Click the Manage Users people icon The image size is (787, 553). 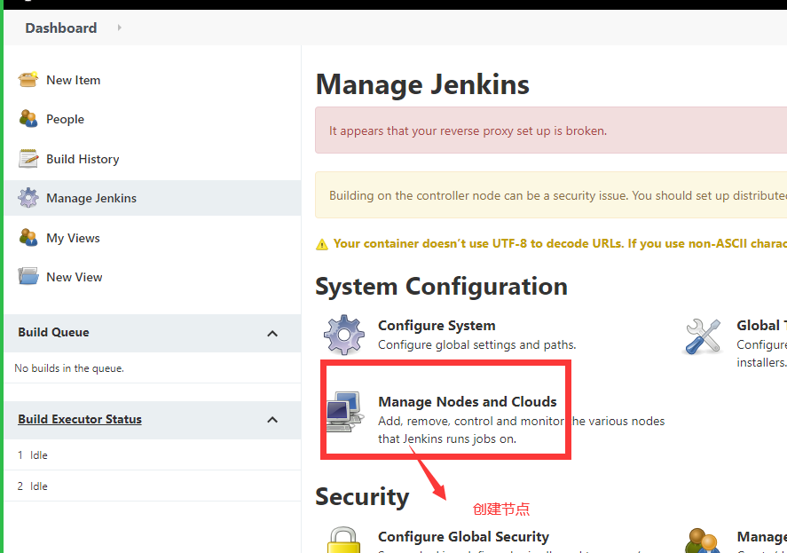(x=703, y=541)
